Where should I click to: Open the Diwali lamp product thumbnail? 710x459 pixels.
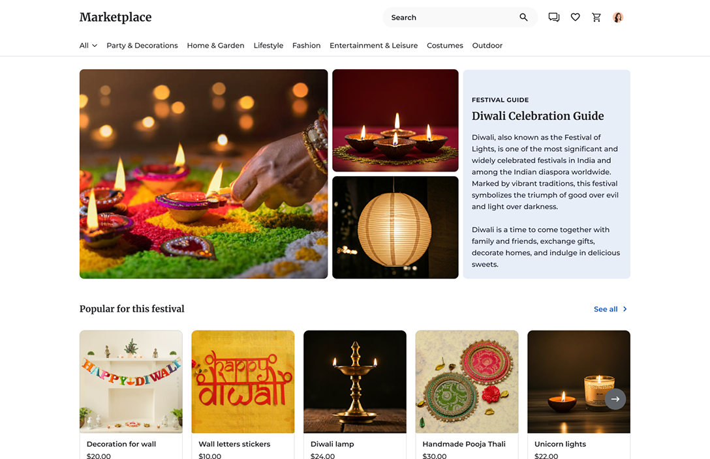[x=355, y=381]
